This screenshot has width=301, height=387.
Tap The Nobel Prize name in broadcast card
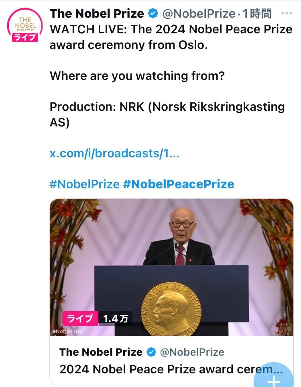[x=101, y=352]
